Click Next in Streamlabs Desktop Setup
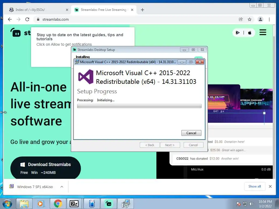This screenshot has width=279, height=209. pos(170,145)
